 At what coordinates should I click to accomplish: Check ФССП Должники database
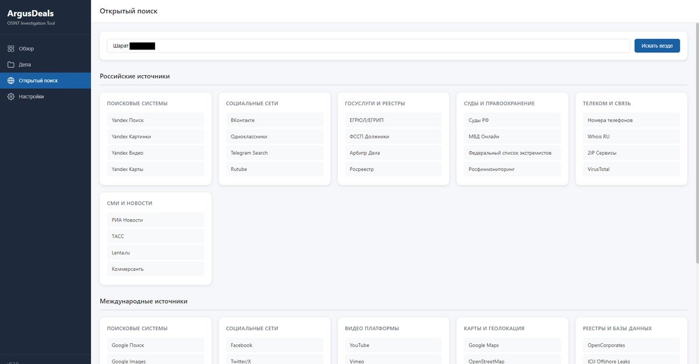pos(393,137)
